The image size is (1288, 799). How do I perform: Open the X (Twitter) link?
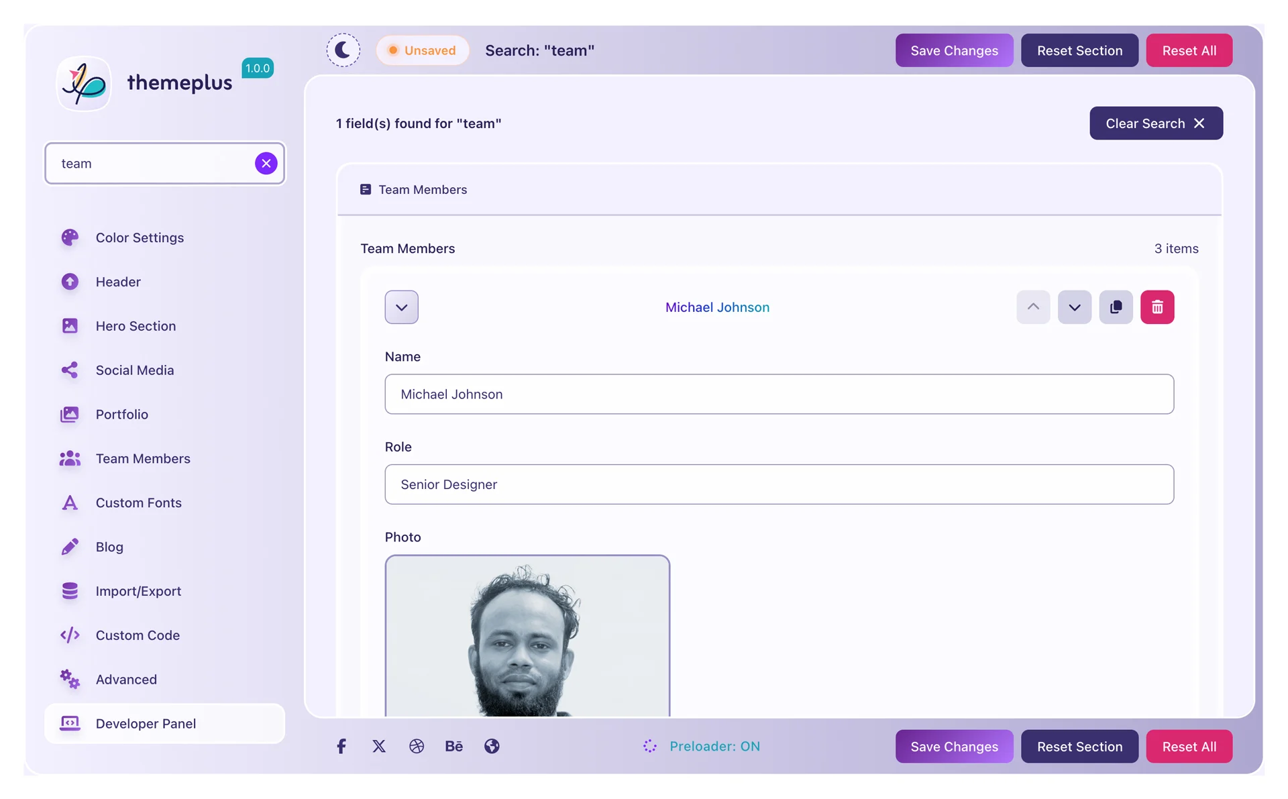379,746
